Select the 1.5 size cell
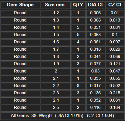This screenshot has width=125, height=121. click(56, 35)
